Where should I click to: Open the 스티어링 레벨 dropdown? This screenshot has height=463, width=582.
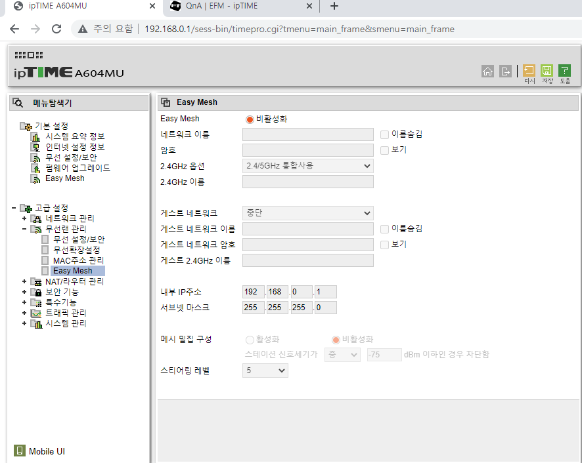point(265,371)
